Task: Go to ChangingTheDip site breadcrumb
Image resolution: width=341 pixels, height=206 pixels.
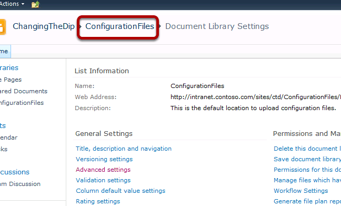Action: [44, 26]
